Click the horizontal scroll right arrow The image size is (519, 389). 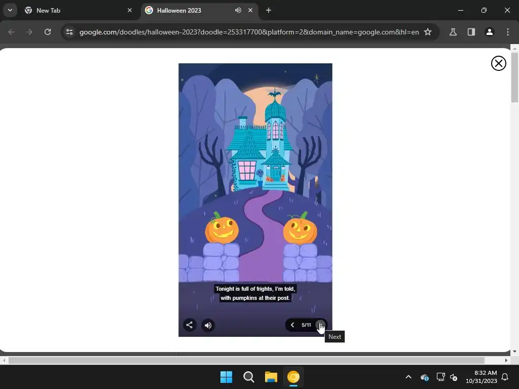click(506, 360)
